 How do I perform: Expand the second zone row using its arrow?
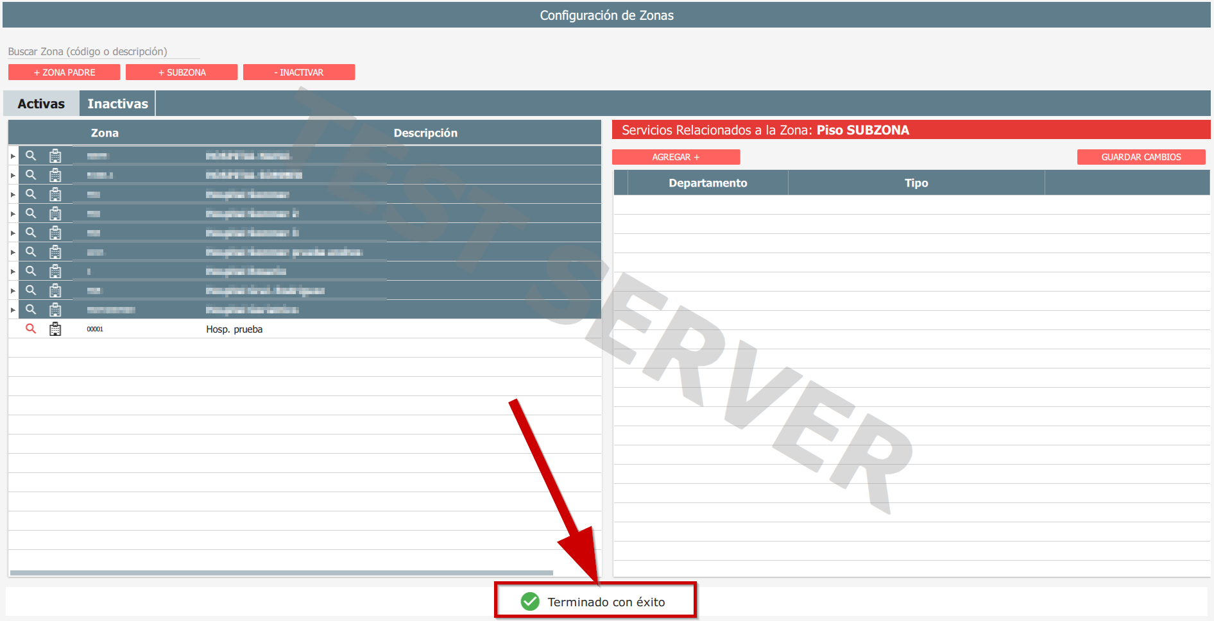(13, 176)
